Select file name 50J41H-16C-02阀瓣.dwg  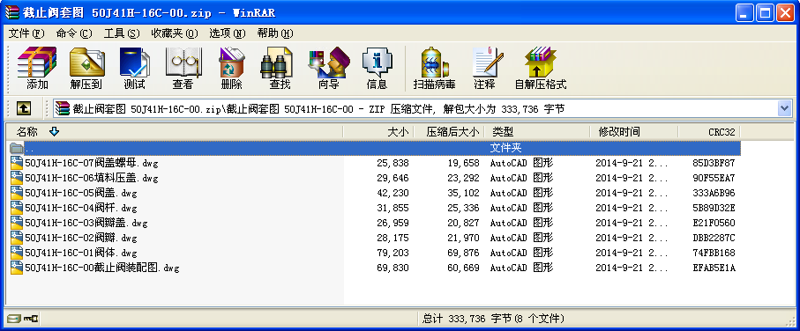click(81, 238)
